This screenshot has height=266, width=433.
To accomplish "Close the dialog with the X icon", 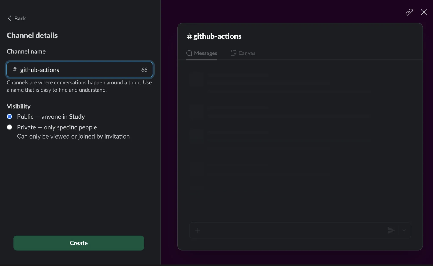I will tap(424, 12).
